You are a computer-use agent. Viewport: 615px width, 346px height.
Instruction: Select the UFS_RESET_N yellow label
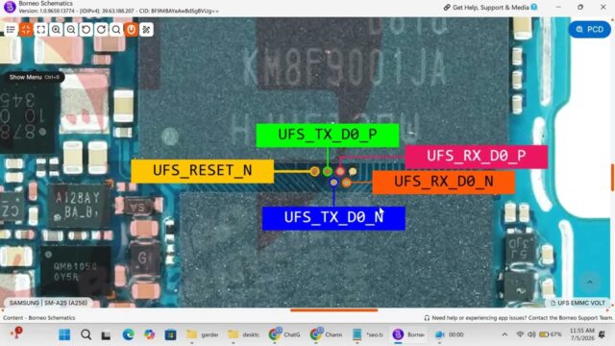(x=203, y=171)
